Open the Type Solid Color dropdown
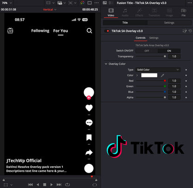Screen dimensions: 193x188 tap(158, 70)
